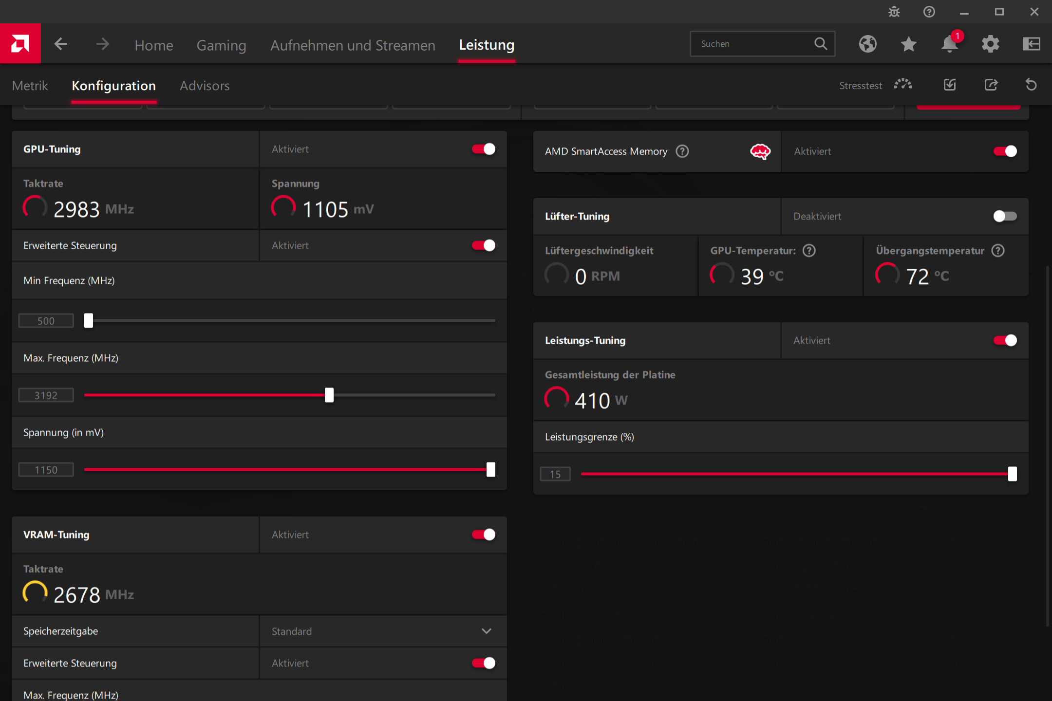Viewport: 1052px width, 701px height.
Task: Select the Konfiguration subtab
Action: click(x=113, y=86)
